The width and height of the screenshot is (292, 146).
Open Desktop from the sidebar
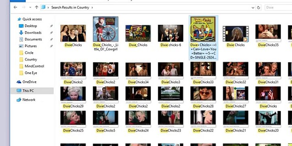pos(31,26)
